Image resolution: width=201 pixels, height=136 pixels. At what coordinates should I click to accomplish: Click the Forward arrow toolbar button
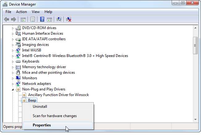click(14, 20)
